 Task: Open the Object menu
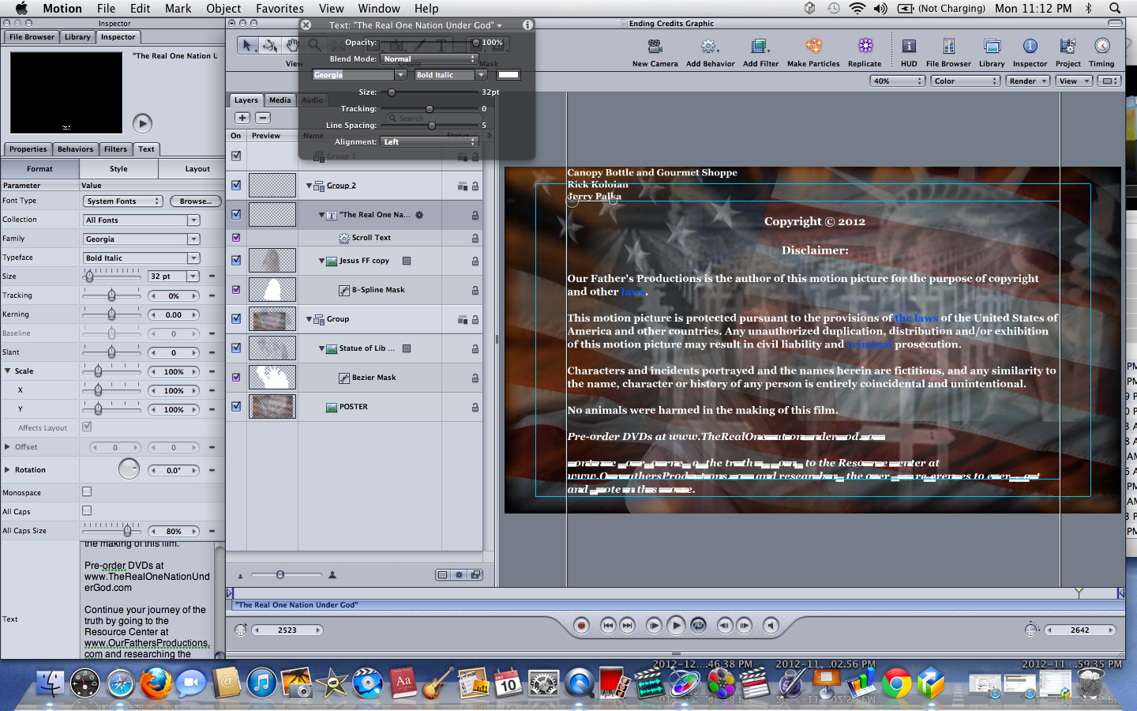223,8
